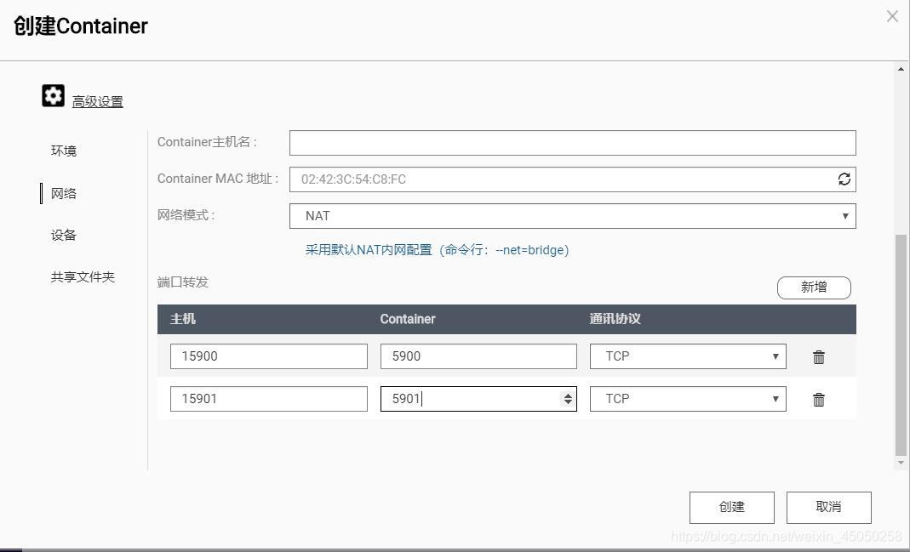Switch to the 环境 section
The width and height of the screenshot is (910, 552).
point(64,151)
